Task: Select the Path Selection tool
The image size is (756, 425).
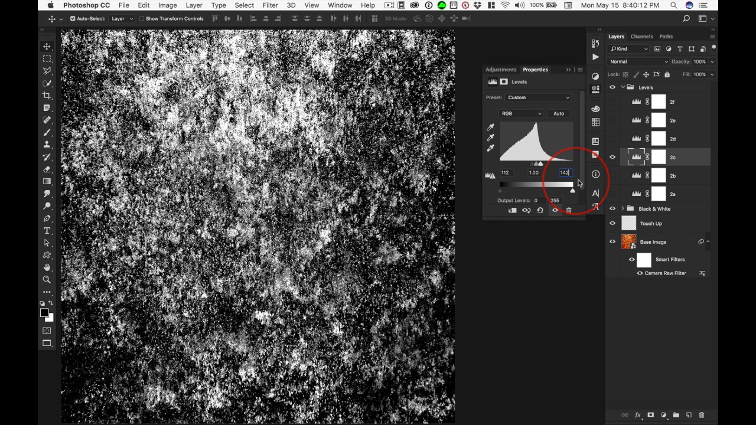Action: pos(47,243)
